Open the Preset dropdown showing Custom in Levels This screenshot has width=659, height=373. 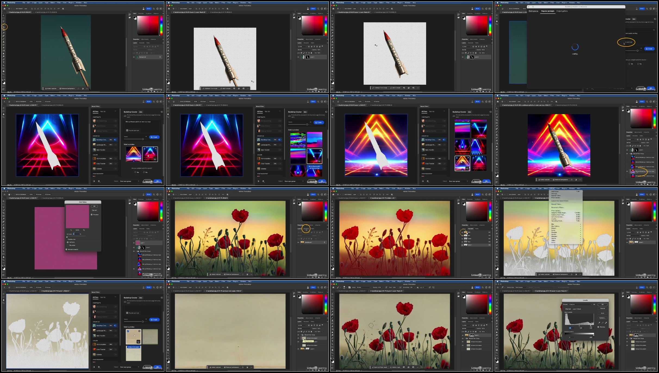click(581, 304)
